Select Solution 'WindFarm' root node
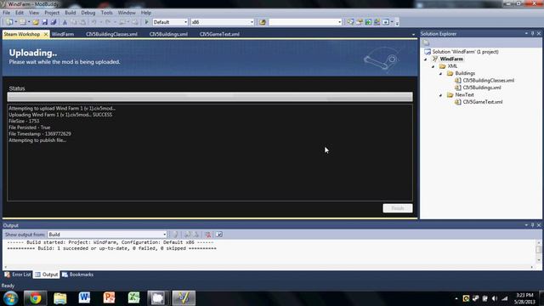544x306 pixels. click(x=465, y=52)
